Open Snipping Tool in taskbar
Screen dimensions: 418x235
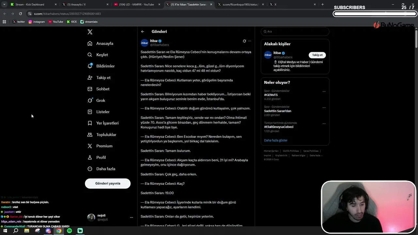(38, 231)
